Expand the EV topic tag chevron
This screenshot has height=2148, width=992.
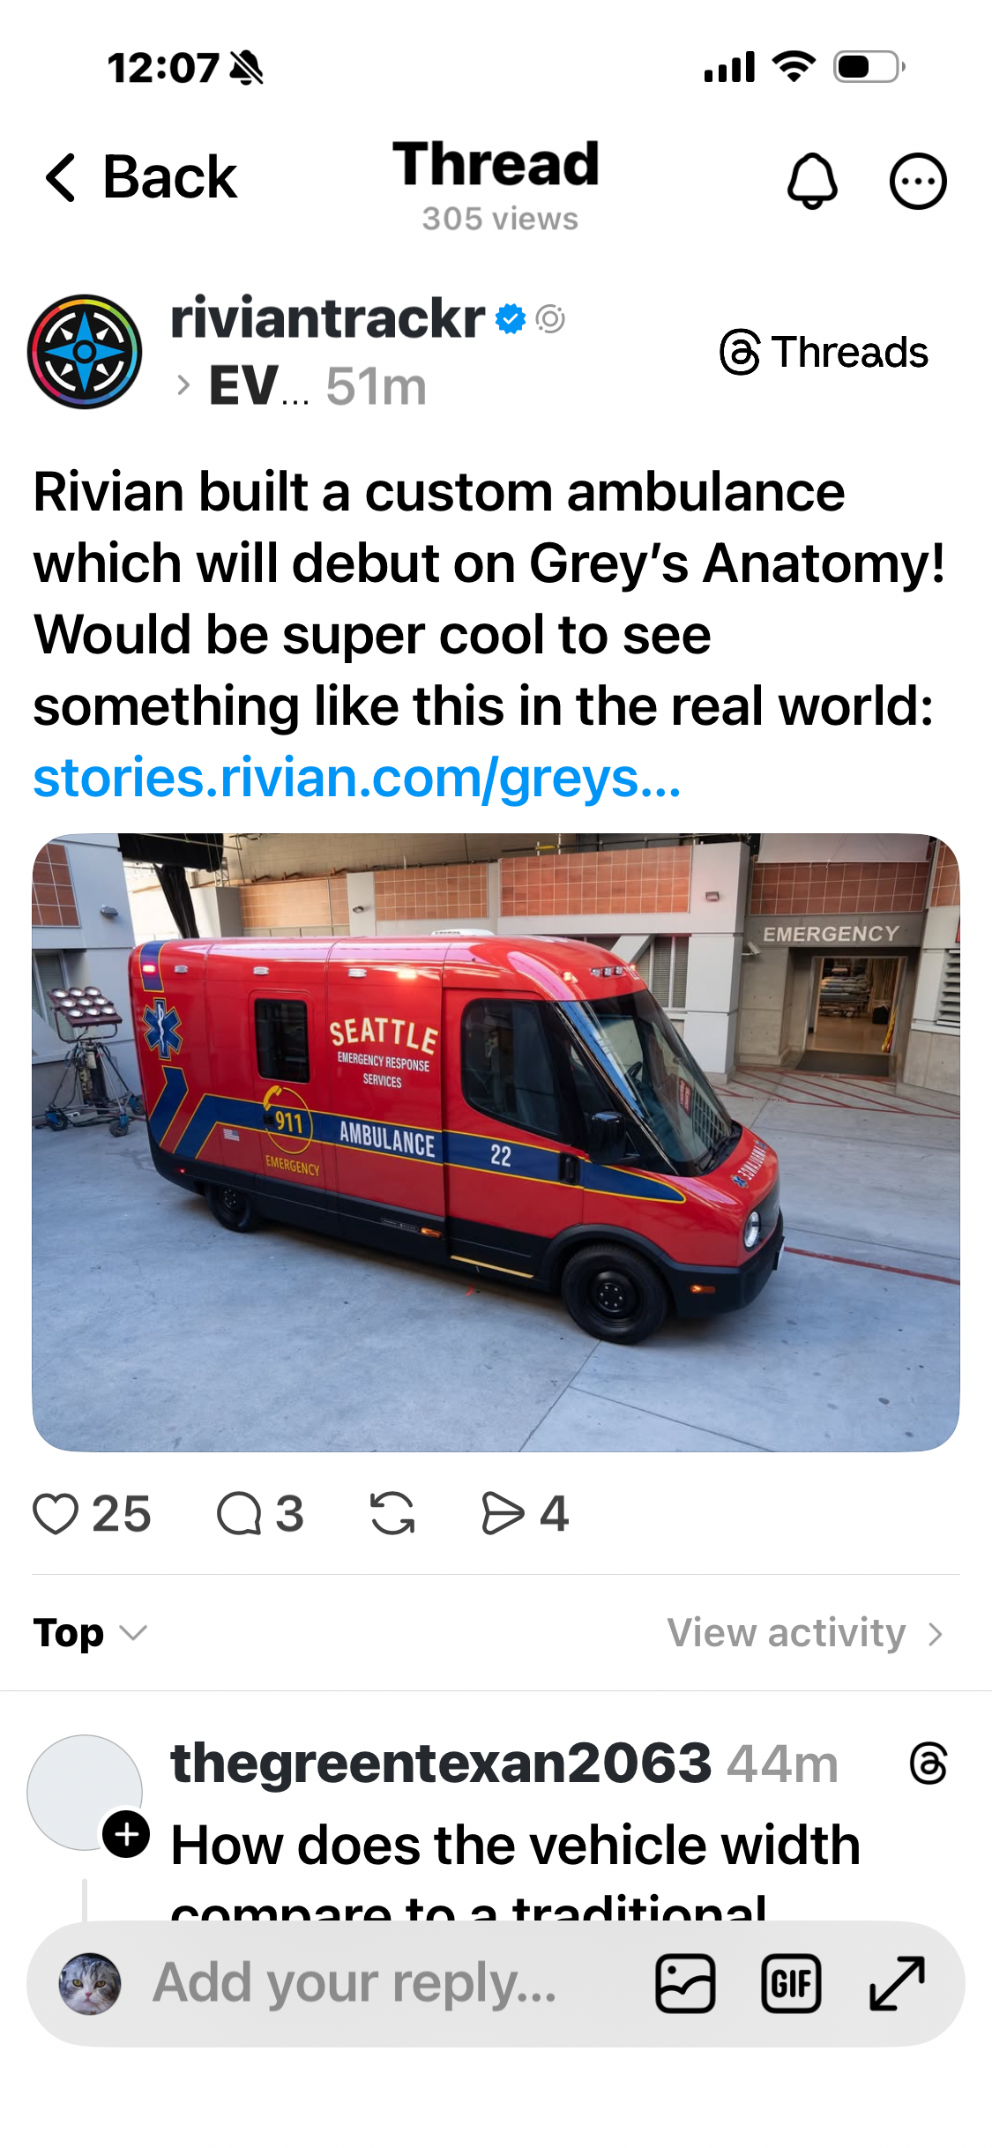pos(183,385)
